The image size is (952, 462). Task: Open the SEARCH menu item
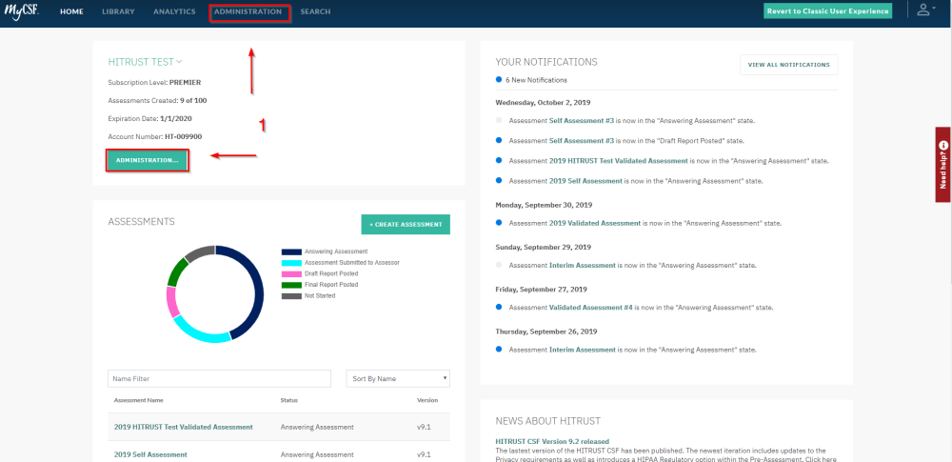(315, 11)
